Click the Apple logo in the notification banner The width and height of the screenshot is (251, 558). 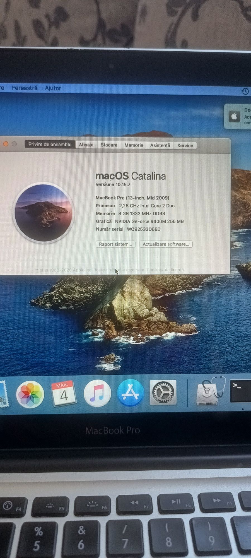(234, 116)
